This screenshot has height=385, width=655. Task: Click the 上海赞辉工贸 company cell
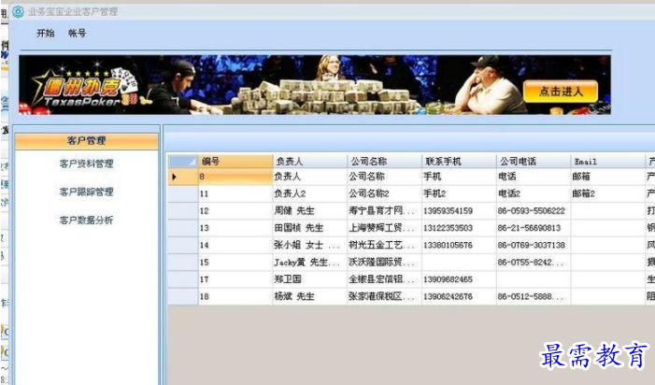384,228
